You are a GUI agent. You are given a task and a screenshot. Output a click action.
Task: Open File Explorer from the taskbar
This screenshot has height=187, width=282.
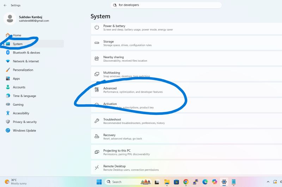click(x=167, y=182)
